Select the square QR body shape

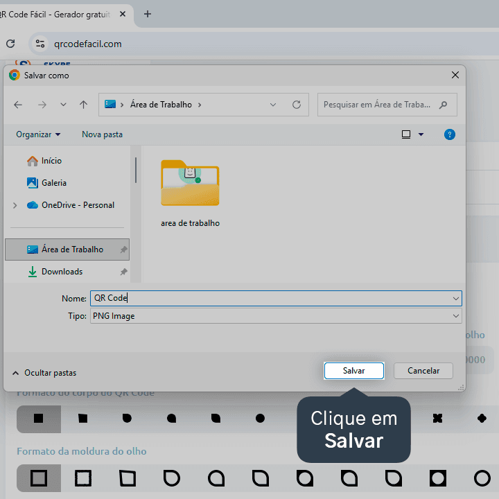(x=39, y=419)
